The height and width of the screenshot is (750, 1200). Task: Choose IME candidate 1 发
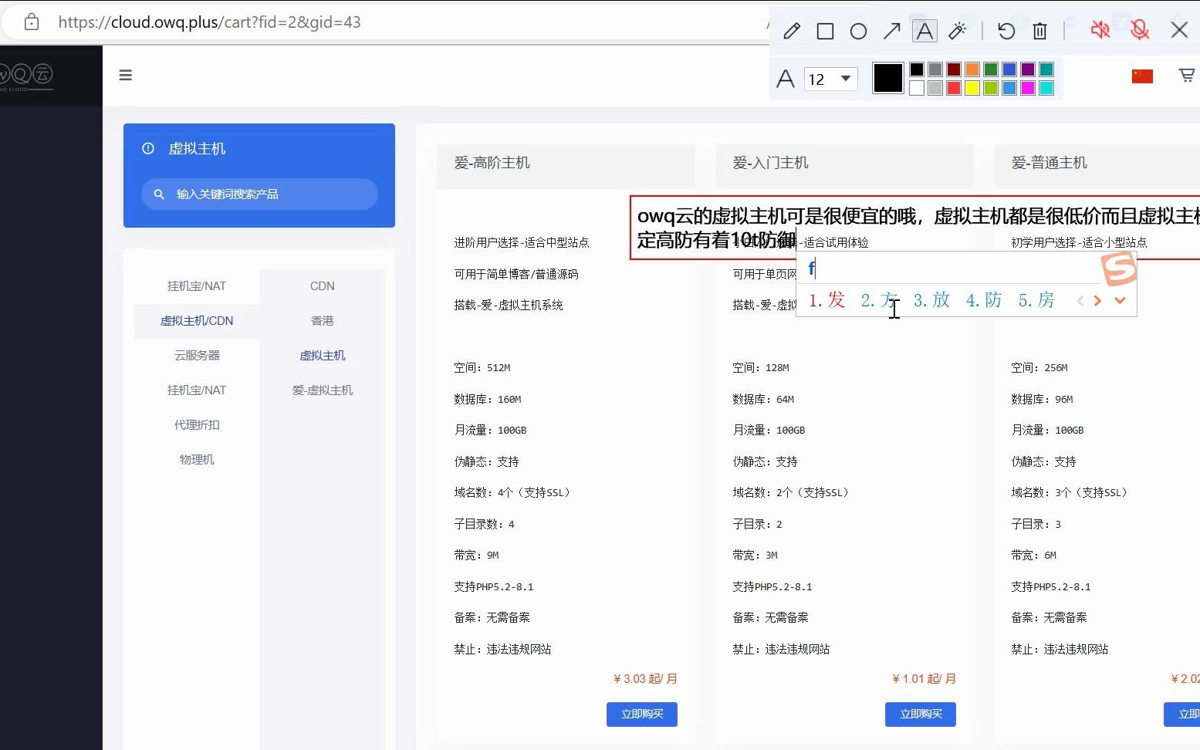click(827, 300)
